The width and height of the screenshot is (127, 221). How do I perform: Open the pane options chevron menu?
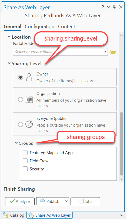tap(108, 7)
